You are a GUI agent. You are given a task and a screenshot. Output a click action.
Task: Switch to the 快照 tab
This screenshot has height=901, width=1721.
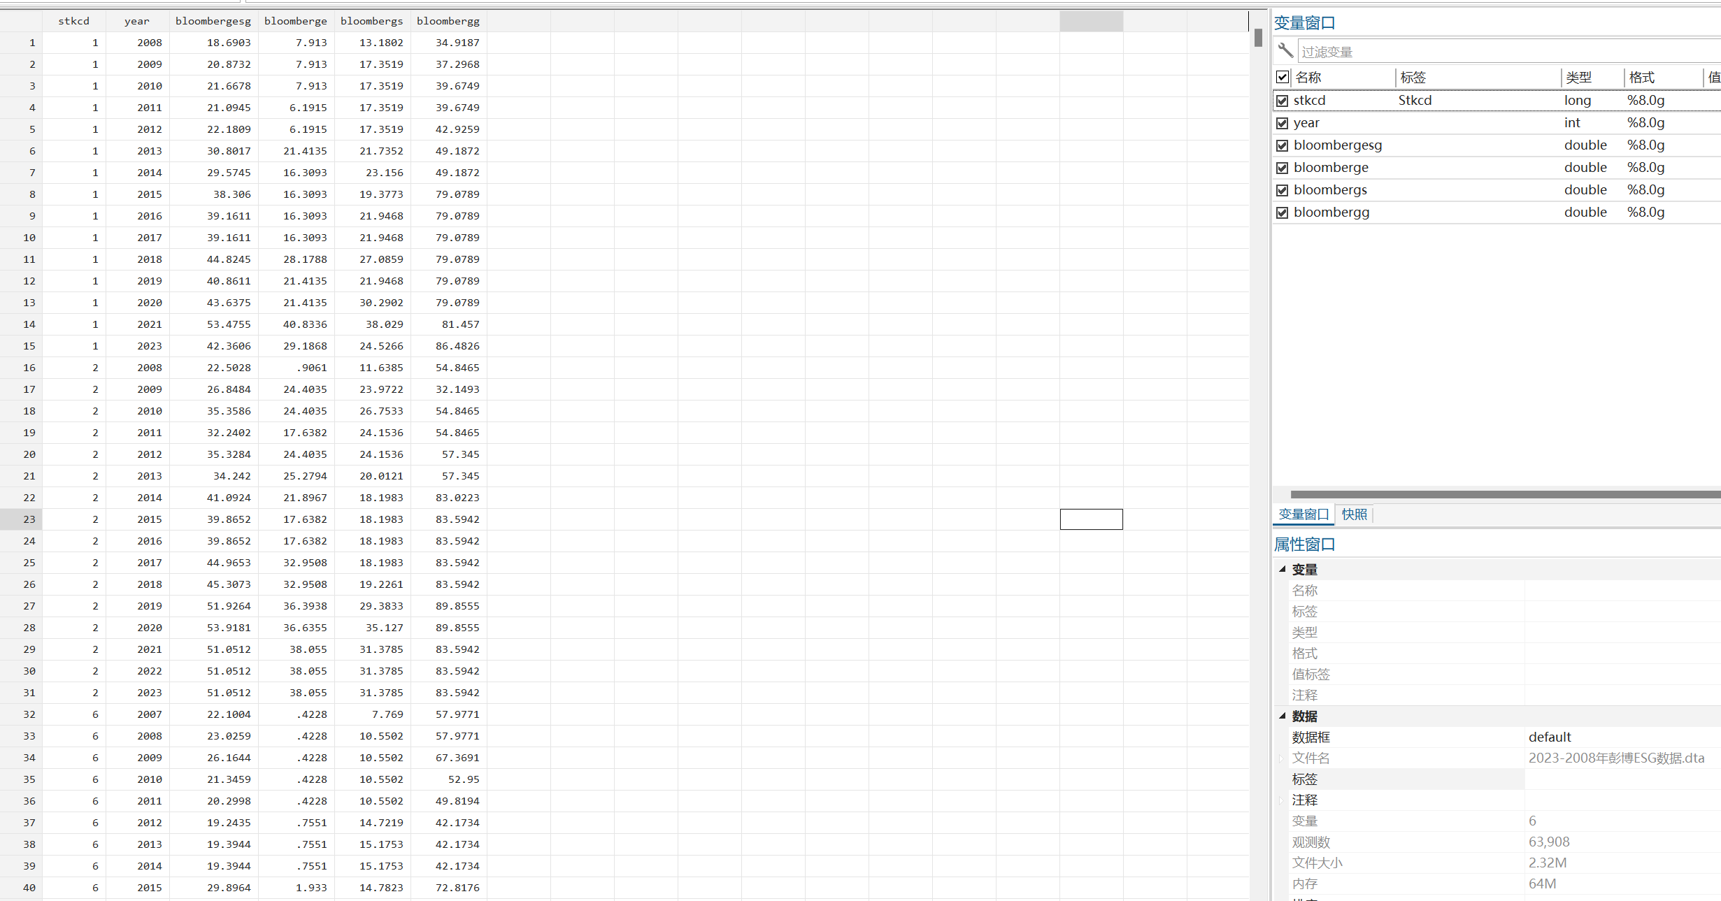(1354, 514)
